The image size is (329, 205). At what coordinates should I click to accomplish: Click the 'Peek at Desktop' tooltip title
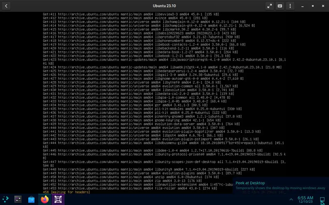click(250, 183)
